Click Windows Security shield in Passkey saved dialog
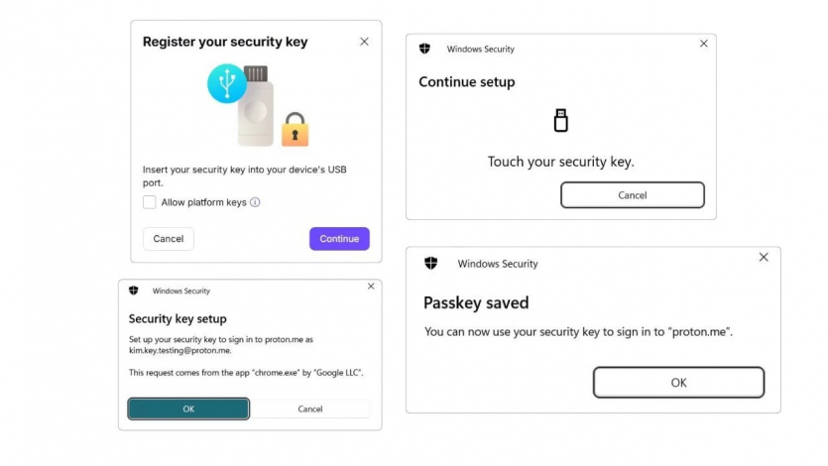This screenshot has width=828, height=466. [x=430, y=264]
